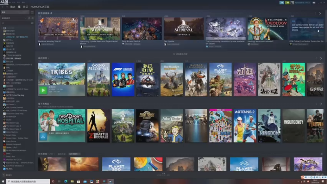Go forward with the navigation forward arrow
Screen dimensions: 327x184
tap(7, 7)
